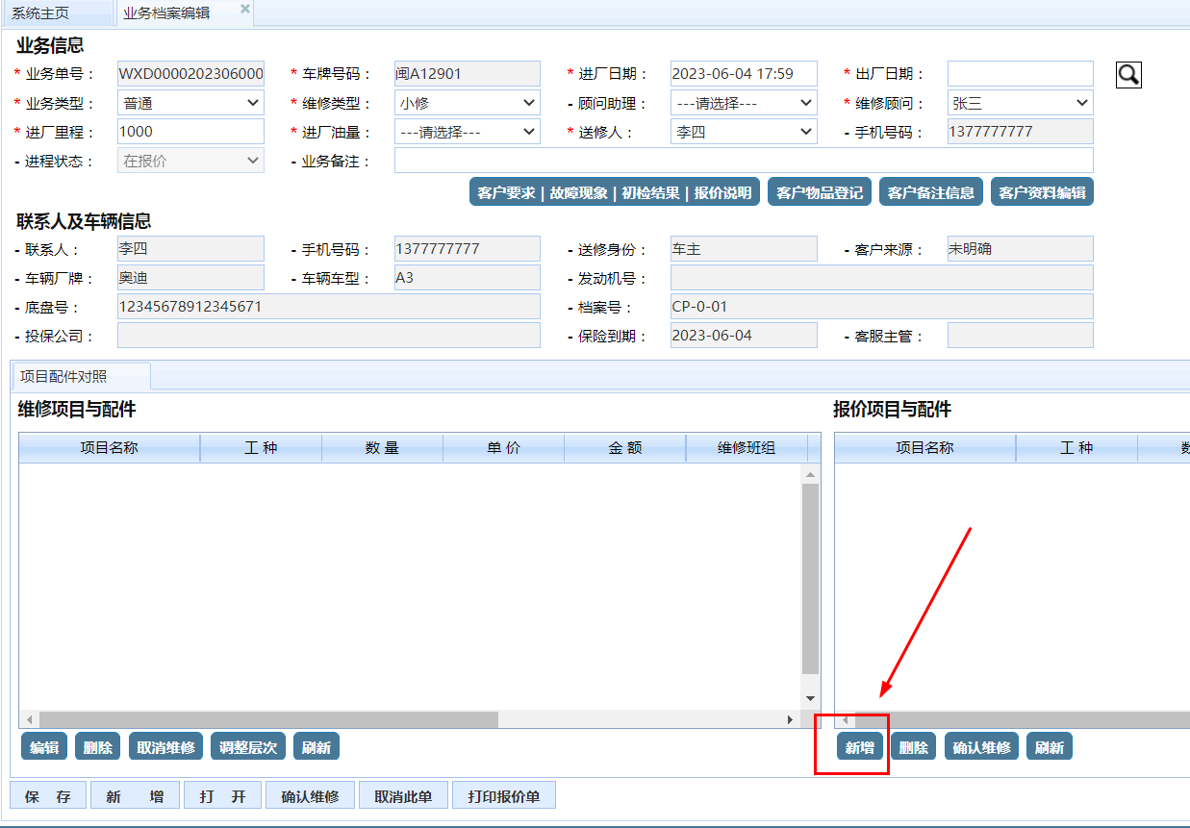1190x828 pixels.
Task: Click the 打印报价单 button
Action: click(x=504, y=796)
